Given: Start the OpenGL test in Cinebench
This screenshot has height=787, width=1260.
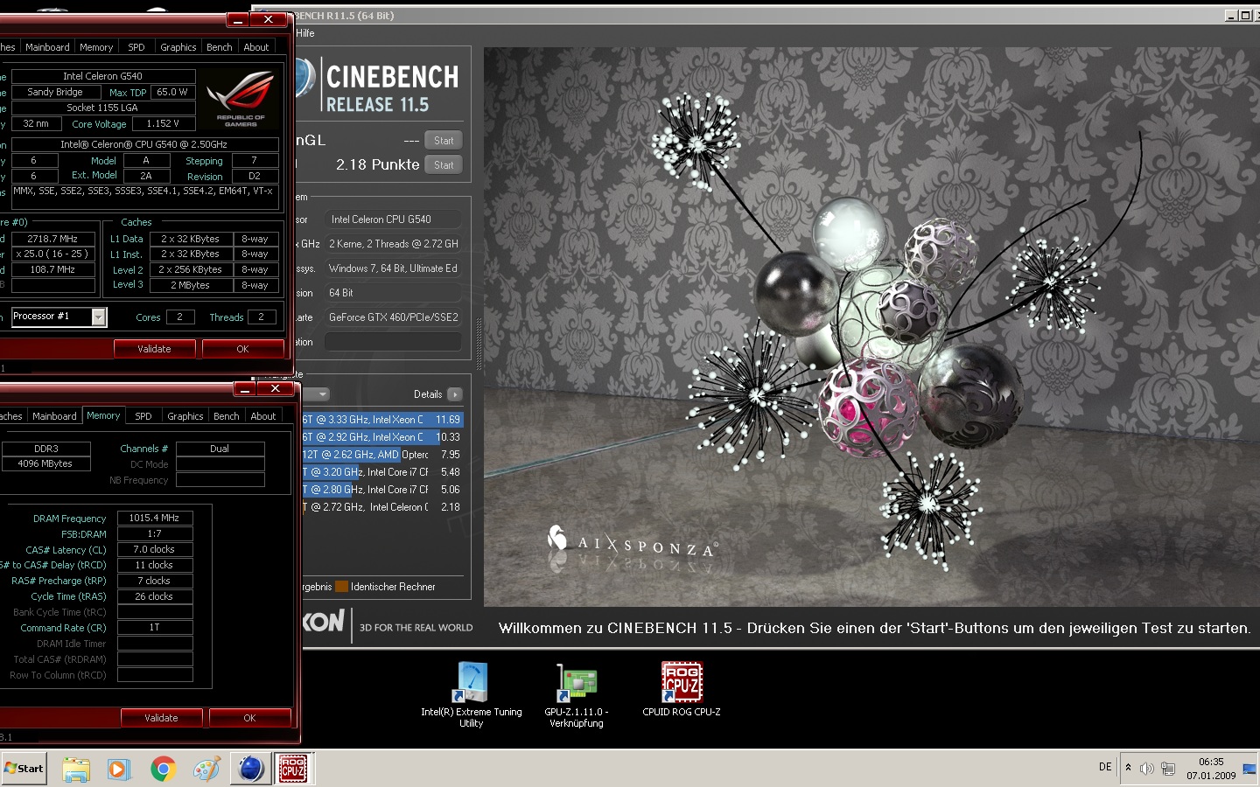Looking at the screenshot, I should 444,141.
